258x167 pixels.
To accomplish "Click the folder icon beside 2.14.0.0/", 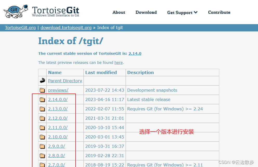I will point(42,99).
